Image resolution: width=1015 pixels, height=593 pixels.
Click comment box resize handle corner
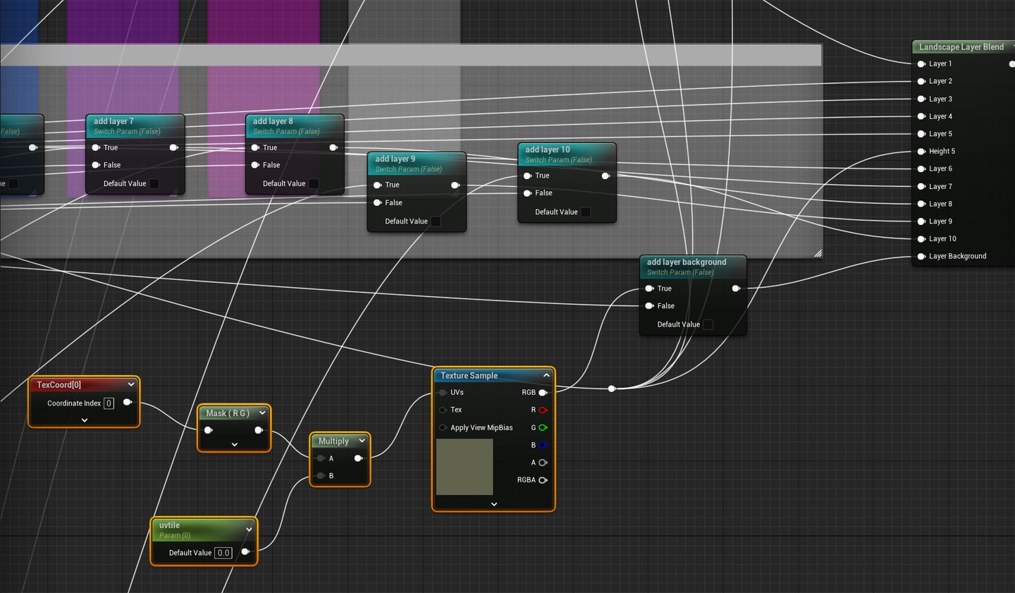coord(818,253)
